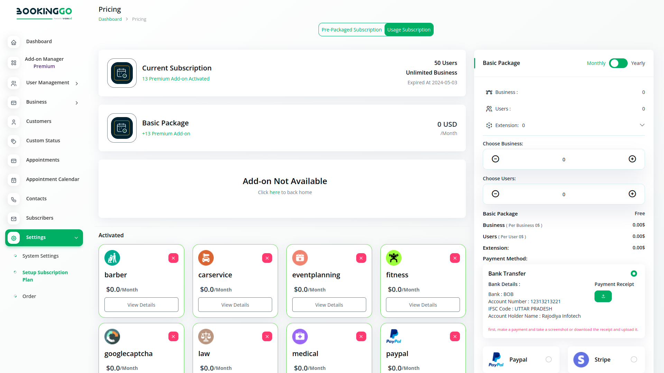Increase Choose Business count with plus icon
664x373 pixels.
click(x=632, y=159)
